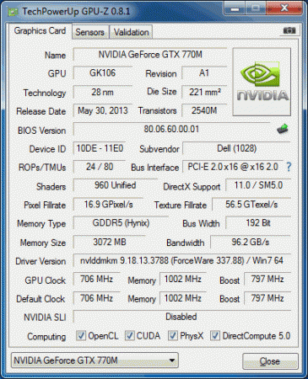Click the GPU-Z title bar app icon
The image size is (308, 379).
coord(13,12)
